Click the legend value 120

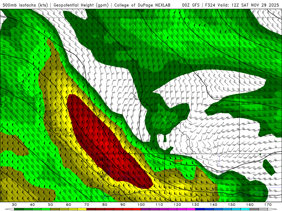pyautogui.click(x=177, y=205)
